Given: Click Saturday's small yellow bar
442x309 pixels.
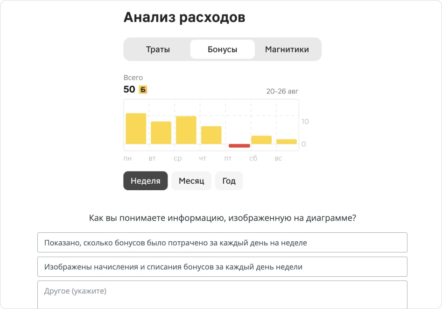Looking at the screenshot, I should 261,139.
